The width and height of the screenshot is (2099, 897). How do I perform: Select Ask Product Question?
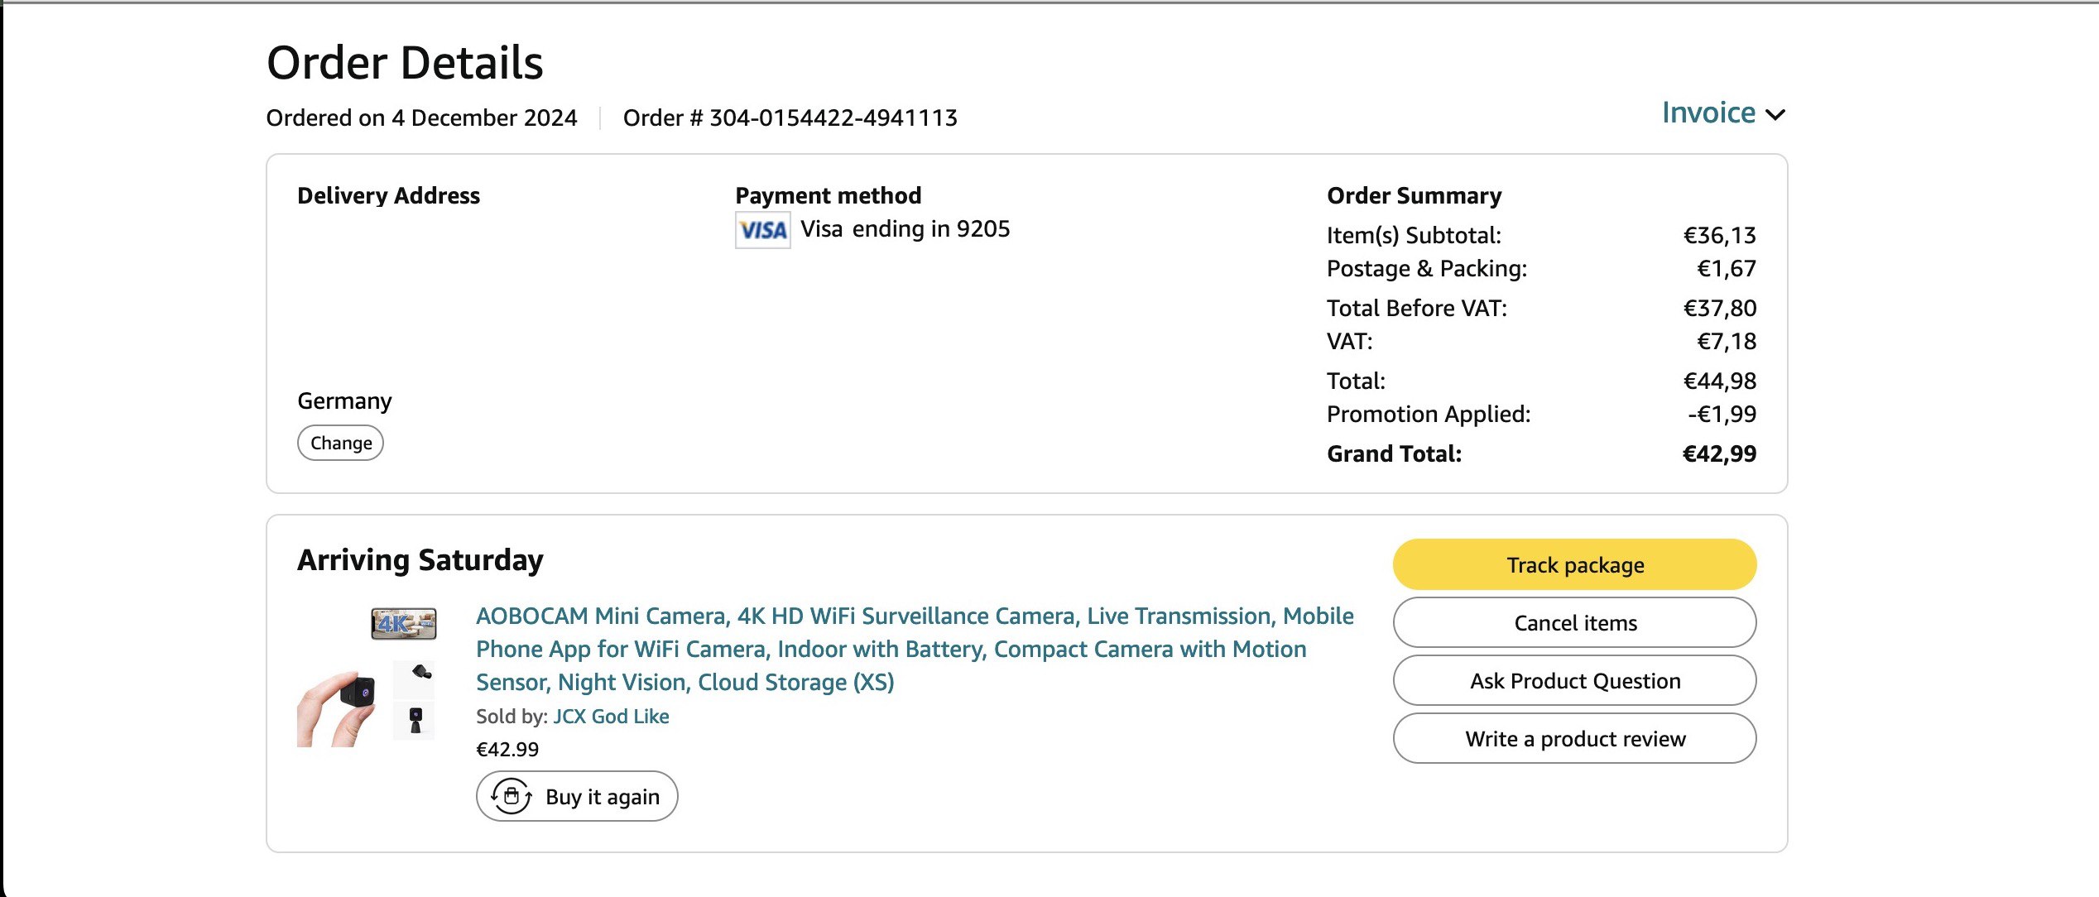click(1574, 680)
